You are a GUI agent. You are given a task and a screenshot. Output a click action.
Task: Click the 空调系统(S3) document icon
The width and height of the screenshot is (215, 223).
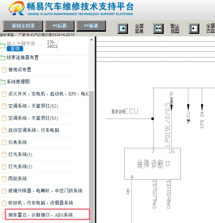point(4,118)
